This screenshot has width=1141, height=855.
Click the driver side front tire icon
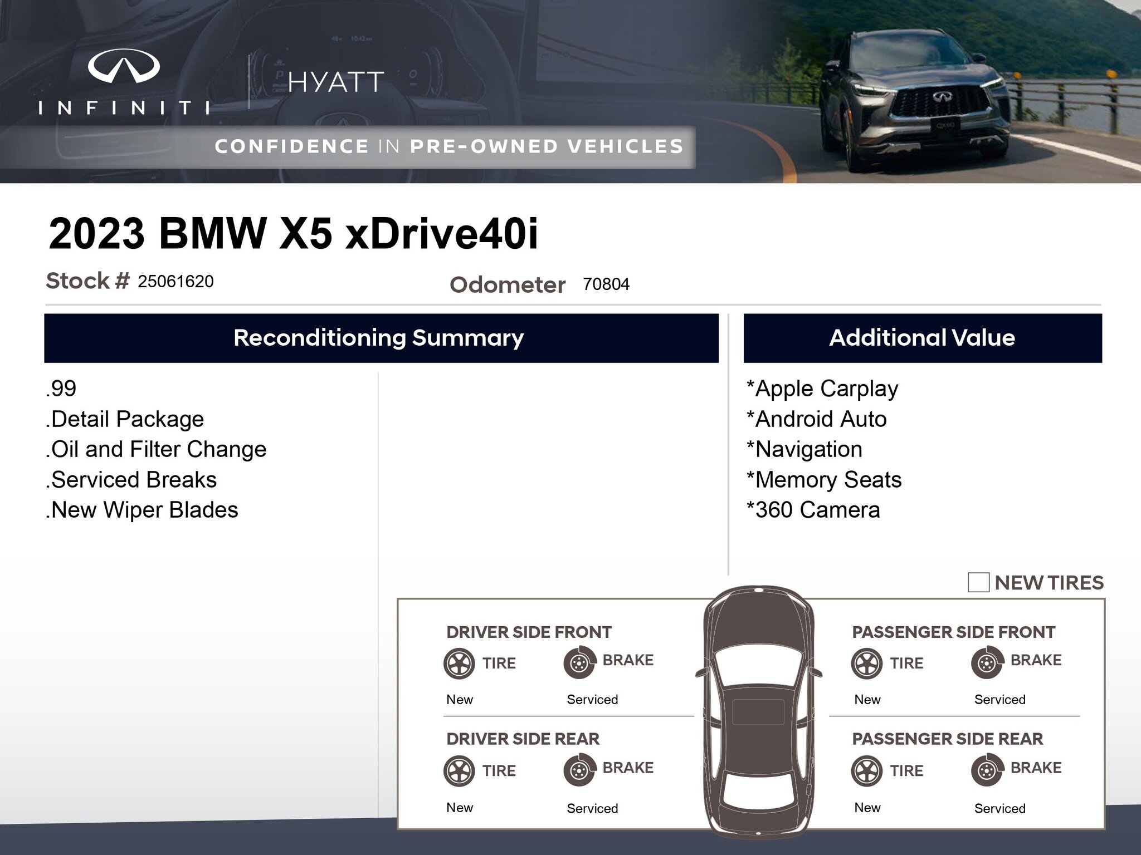(459, 663)
